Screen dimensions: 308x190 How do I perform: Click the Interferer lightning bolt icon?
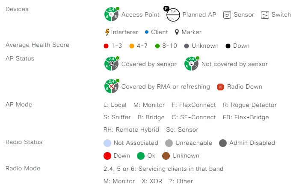(x=107, y=32)
